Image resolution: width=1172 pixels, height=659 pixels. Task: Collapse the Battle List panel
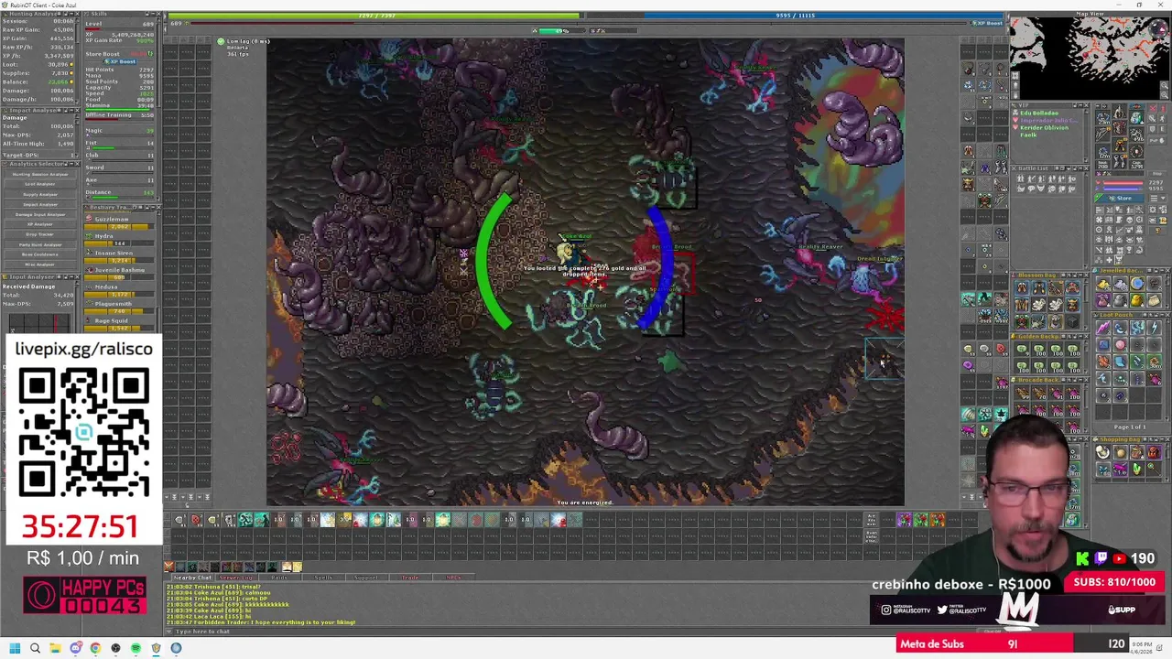(x=1080, y=168)
